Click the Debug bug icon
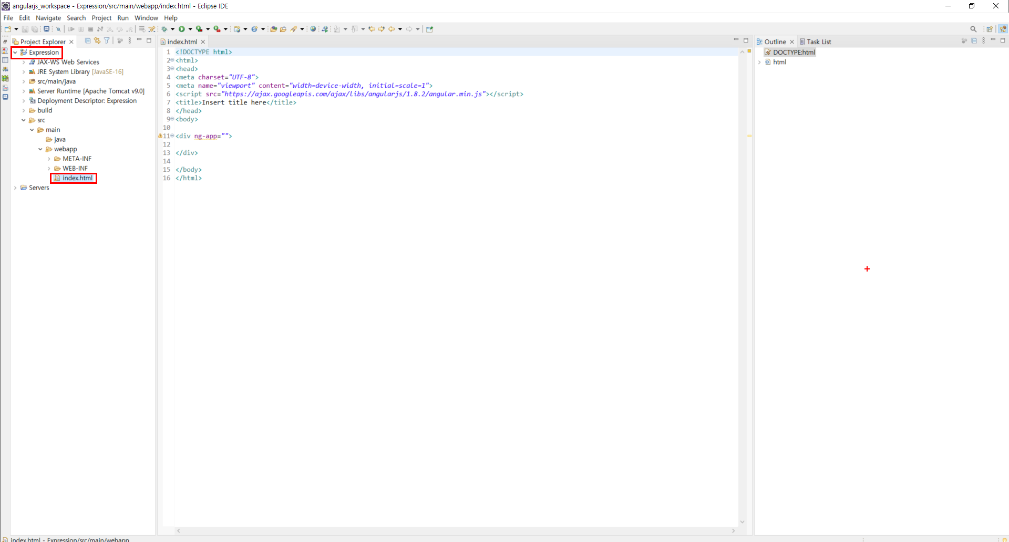1009x542 pixels. point(164,29)
